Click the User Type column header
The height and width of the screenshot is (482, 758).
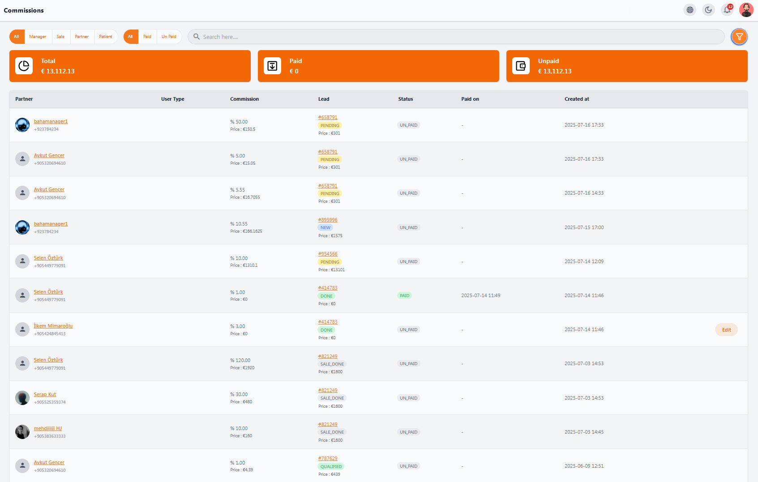click(x=173, y=99)
